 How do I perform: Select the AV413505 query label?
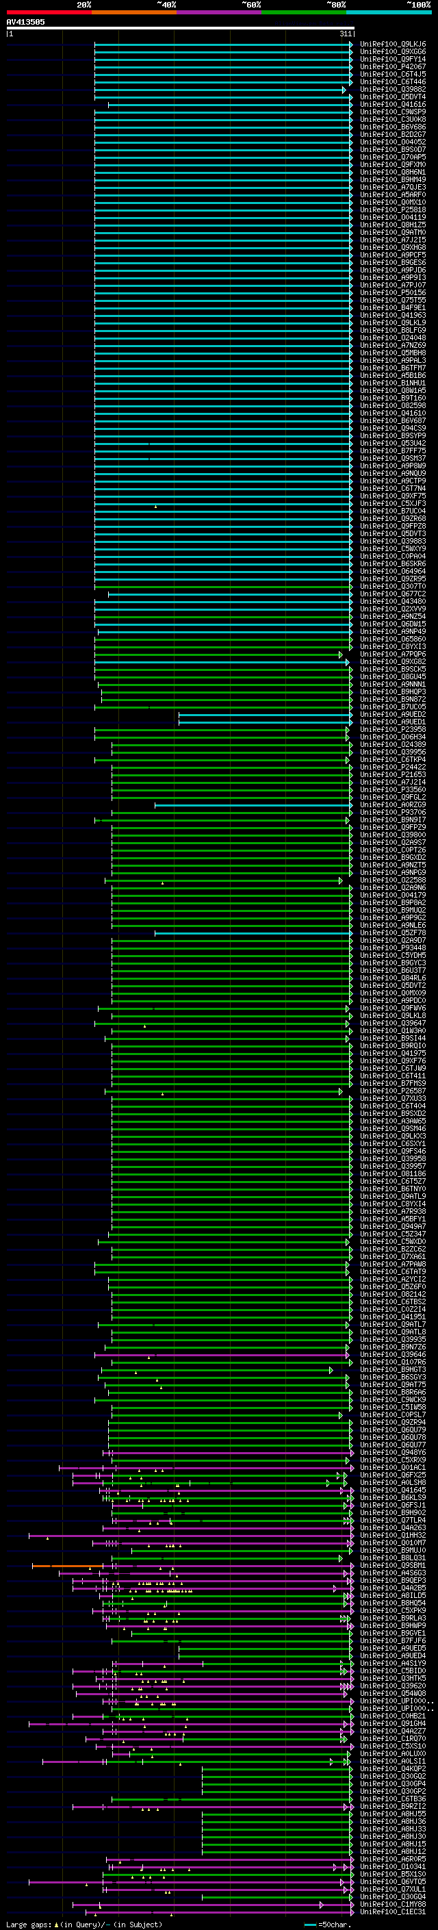pos(25,22)
